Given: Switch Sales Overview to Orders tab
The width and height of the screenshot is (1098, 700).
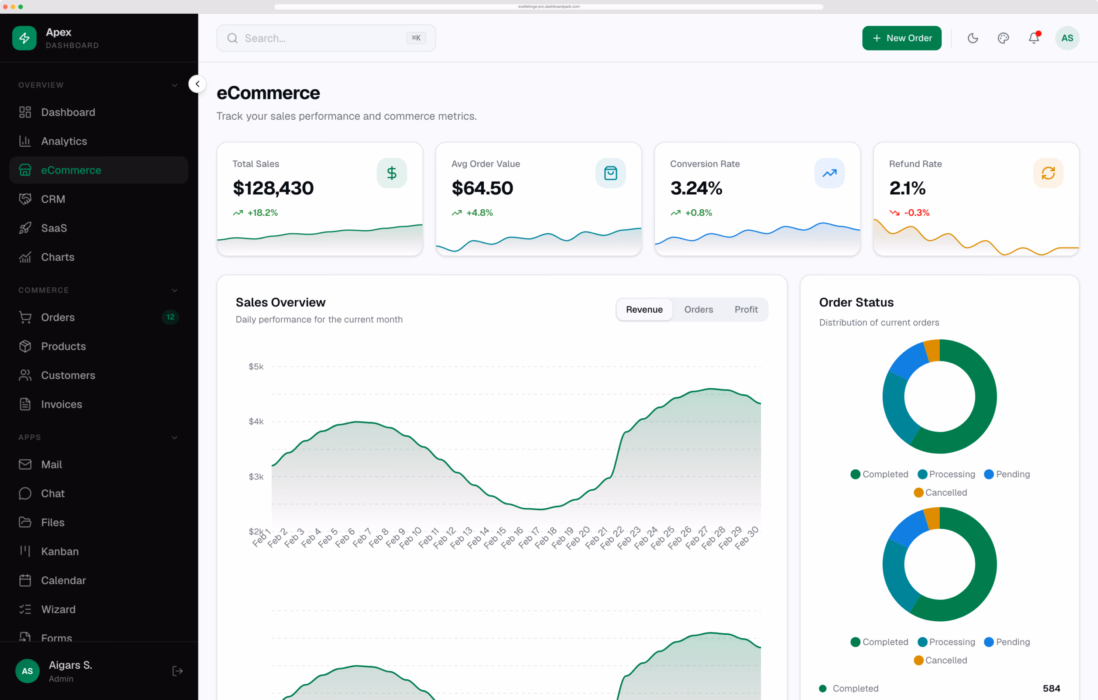Looking at the screenshot, I should [x=698, y=310].
